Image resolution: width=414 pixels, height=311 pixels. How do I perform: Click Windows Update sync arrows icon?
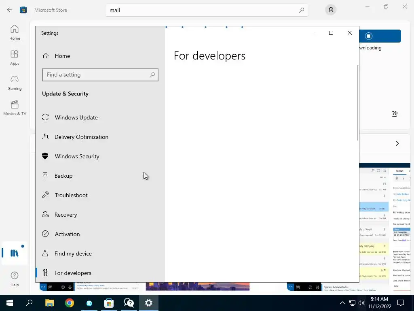(45, 117)
